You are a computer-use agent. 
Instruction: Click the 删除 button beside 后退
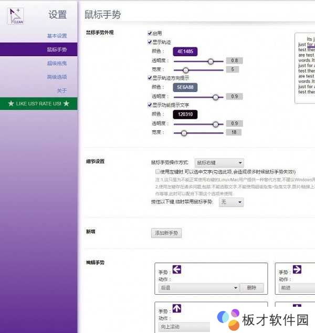[251, 288]
